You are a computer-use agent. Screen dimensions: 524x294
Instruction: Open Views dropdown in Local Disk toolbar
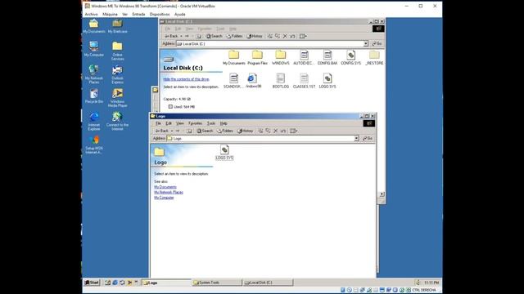(x=303, y=36)
